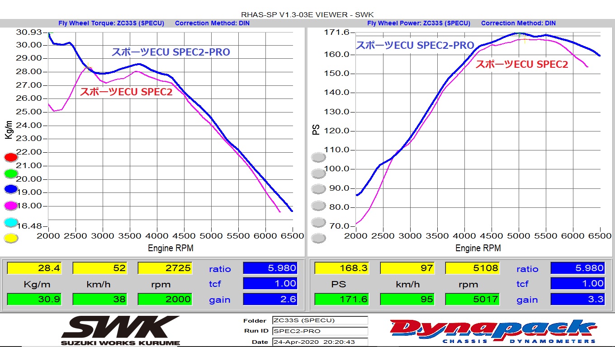Click the yellow 28.4 torque value box

click(34, 268)
